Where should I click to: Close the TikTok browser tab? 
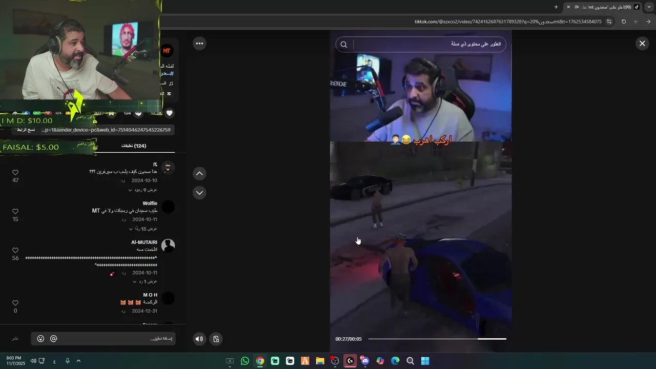568,7
